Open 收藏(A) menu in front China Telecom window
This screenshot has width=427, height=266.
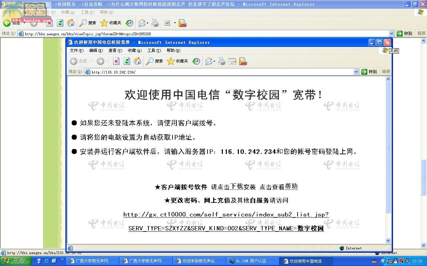(x=135, y=51)
